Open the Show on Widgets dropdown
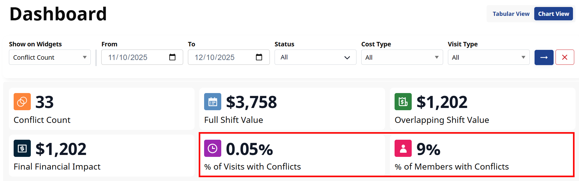 point(50,57)
